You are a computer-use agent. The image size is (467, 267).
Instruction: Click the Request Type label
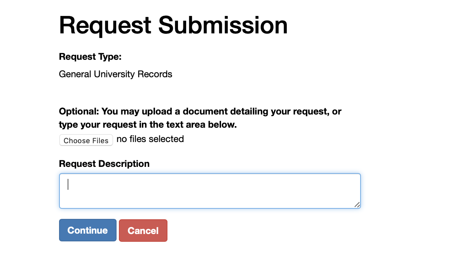tap(90, 57)
